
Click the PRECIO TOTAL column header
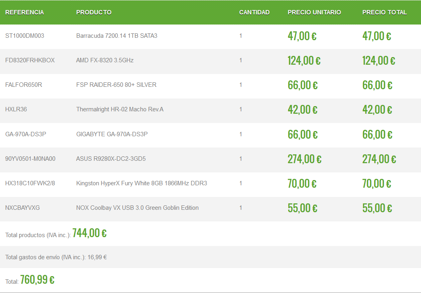tap(384, 12)
